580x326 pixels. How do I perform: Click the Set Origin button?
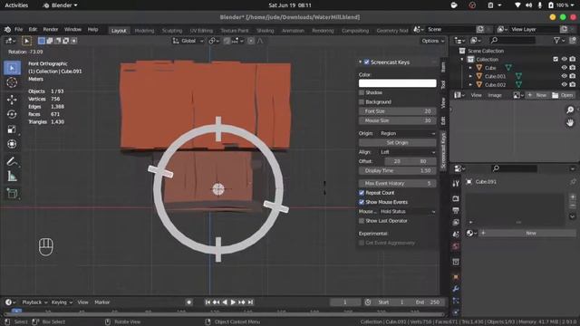pyautogui.click(x=397, y=143)
